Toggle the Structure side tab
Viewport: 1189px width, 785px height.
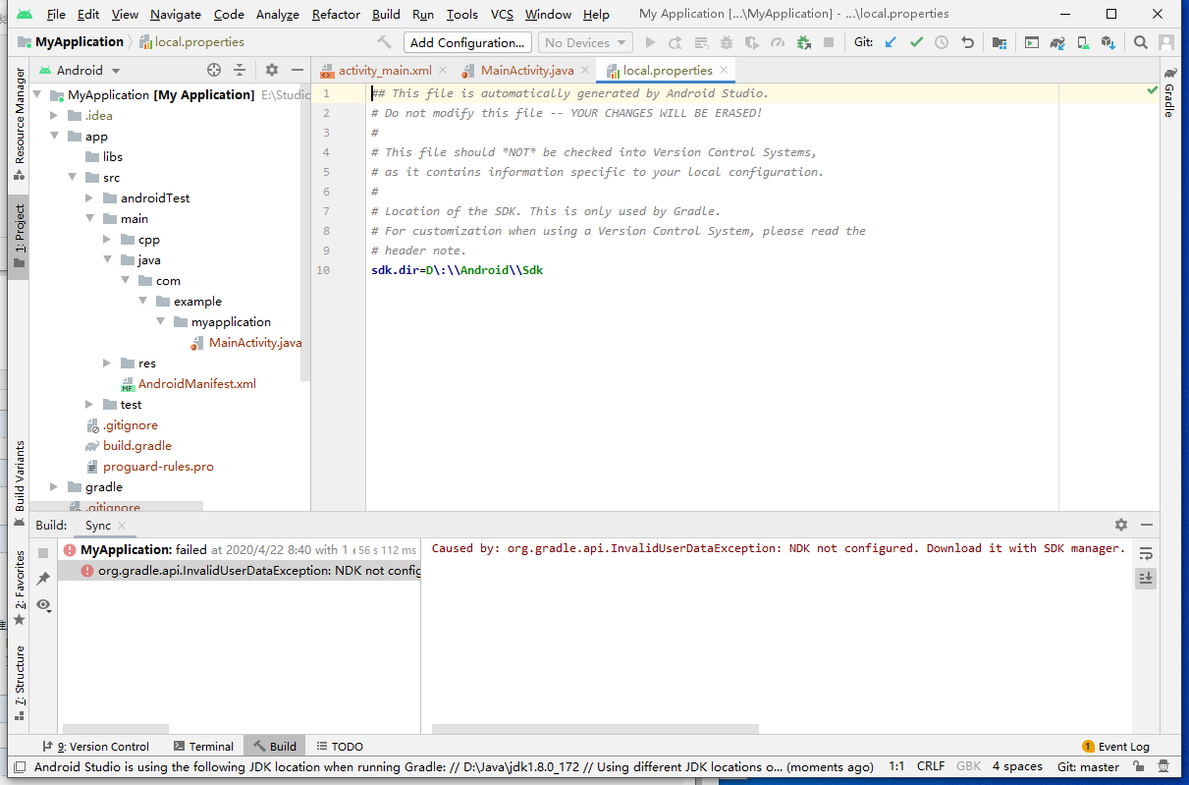pos(19,683)
